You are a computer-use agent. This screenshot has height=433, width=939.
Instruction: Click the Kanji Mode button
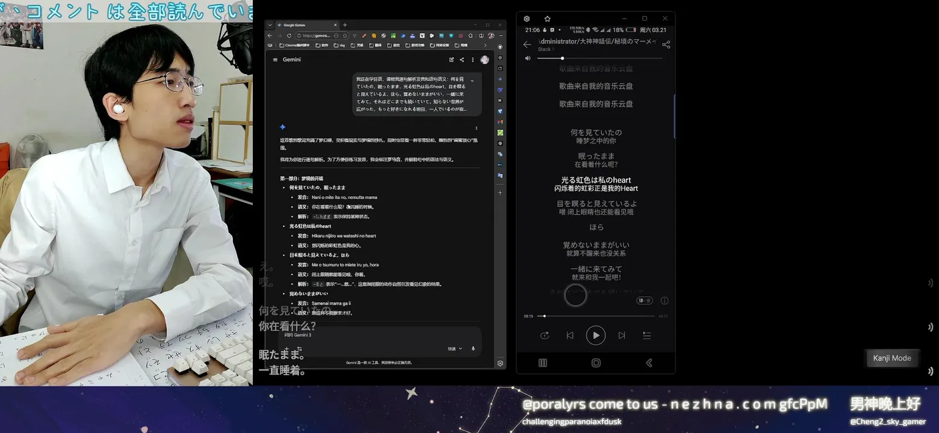[892, 358]
